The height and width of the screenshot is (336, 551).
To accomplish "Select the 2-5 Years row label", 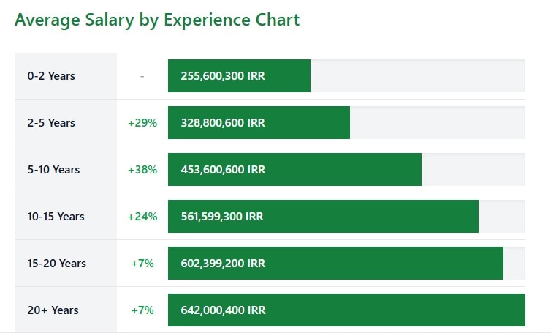I will click(x=51, y=123).
